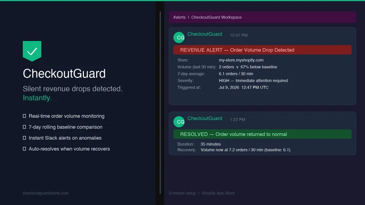Click the Severity: field label

(186, 81)
